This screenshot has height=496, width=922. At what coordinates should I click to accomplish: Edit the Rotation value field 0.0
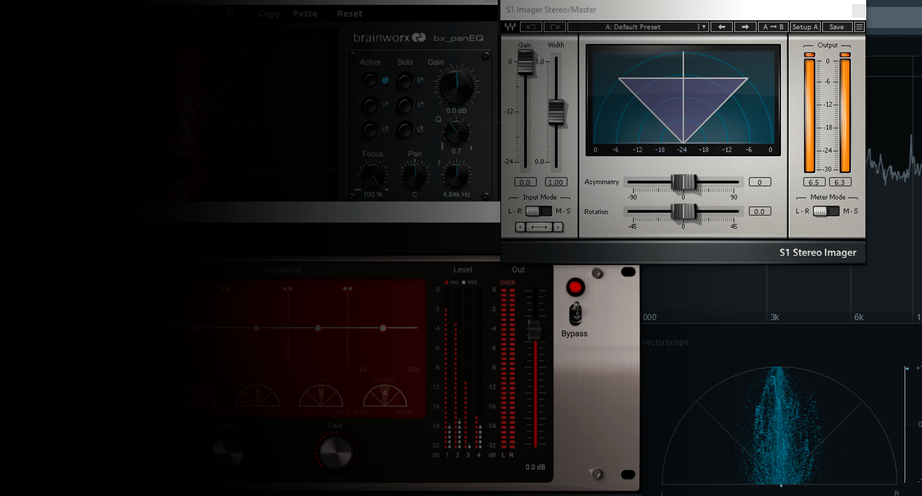[x=760, y=211]
